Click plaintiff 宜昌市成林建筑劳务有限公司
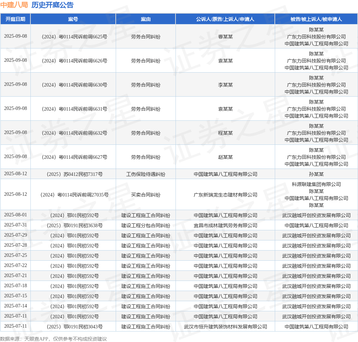The image size is (358, 342). click(225, 225)
